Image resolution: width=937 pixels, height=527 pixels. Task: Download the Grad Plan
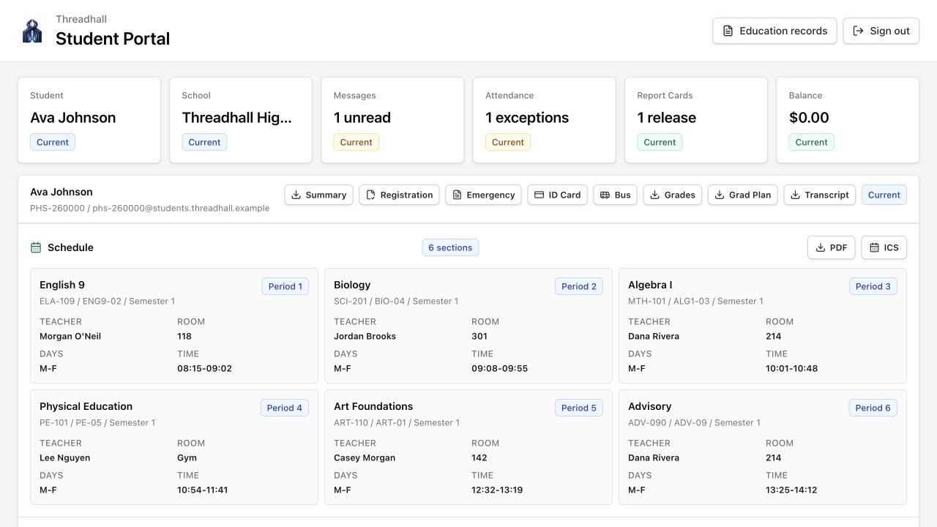tap(743, 195)
